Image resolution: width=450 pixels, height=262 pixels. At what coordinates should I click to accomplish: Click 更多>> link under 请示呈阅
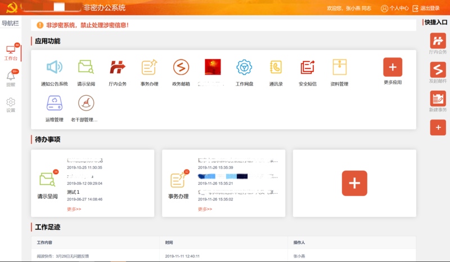(x=74, y=209)
